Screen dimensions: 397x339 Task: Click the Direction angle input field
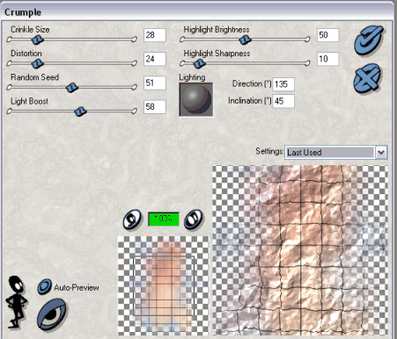coord(283,84)
